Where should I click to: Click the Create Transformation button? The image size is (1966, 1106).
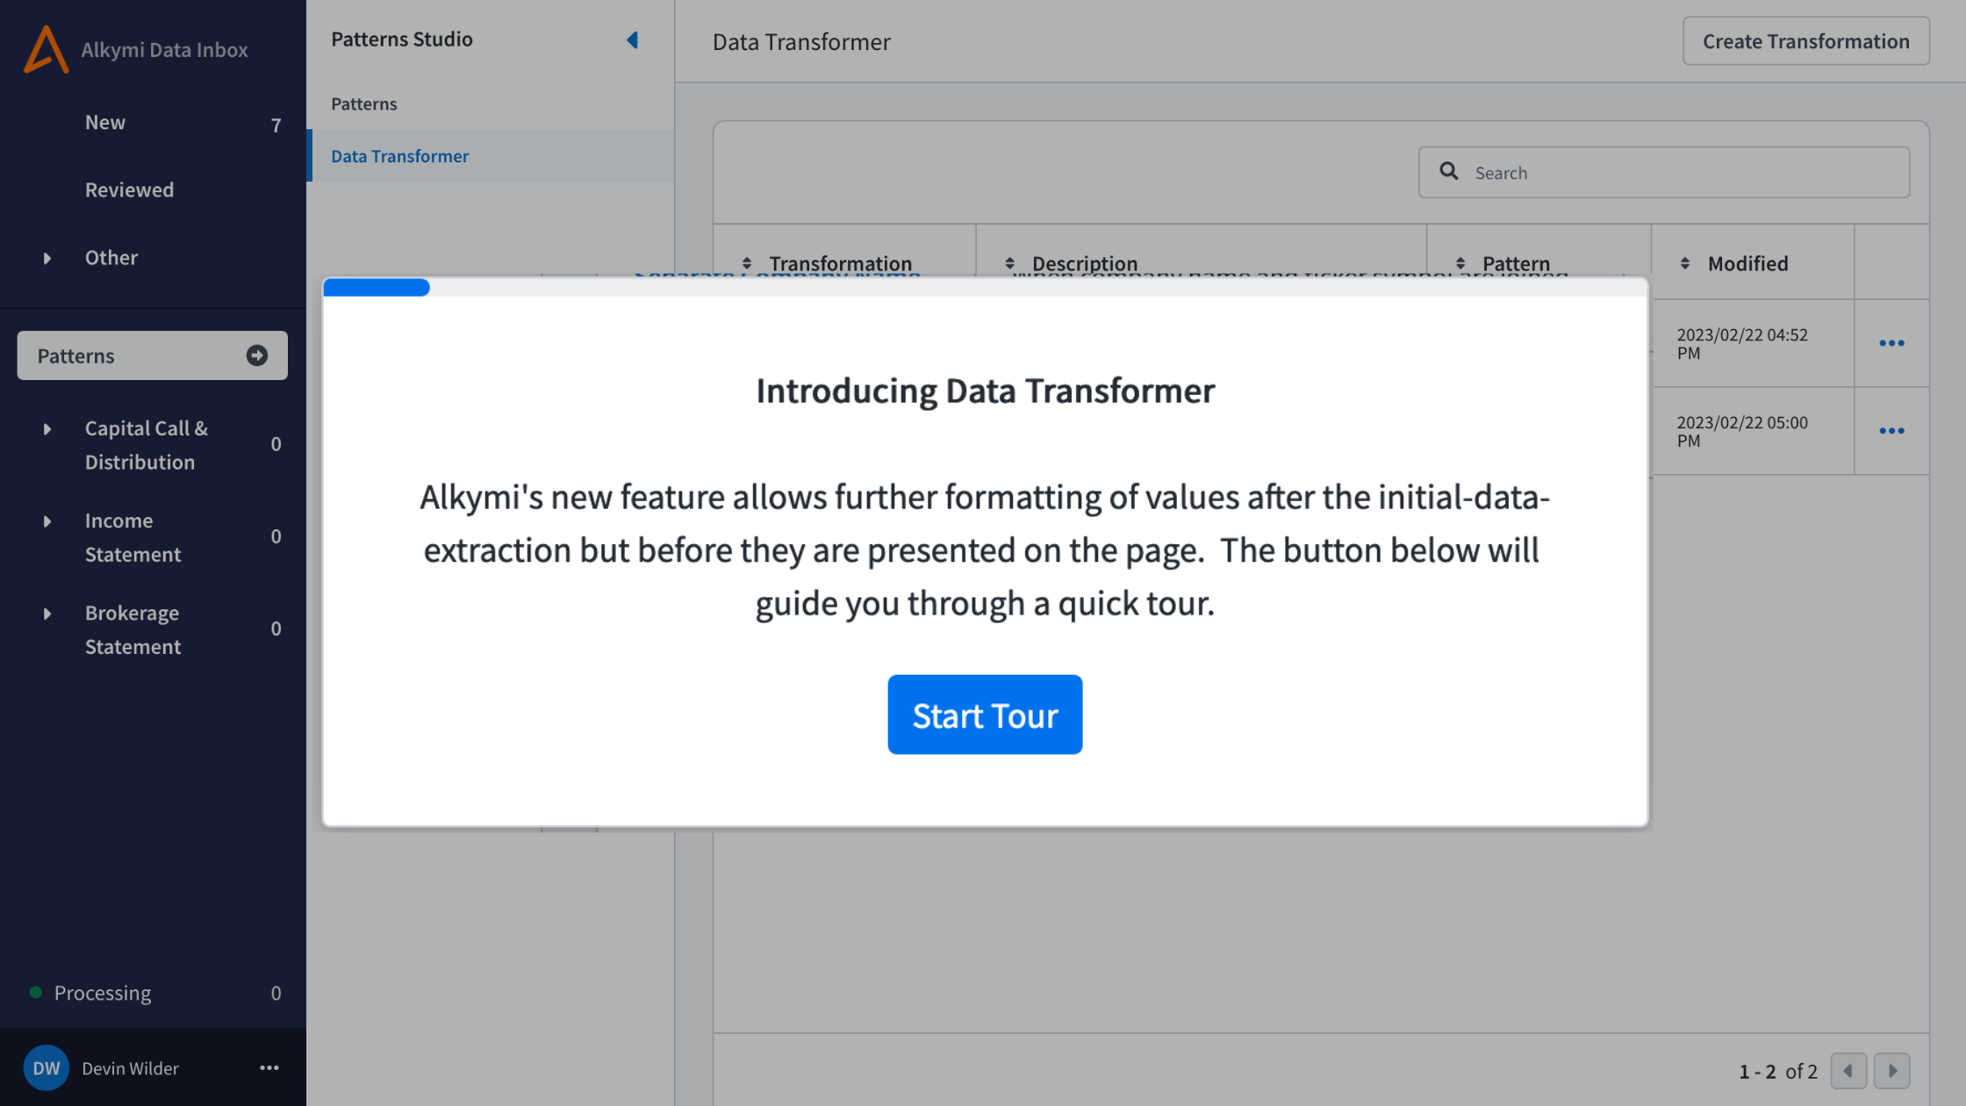[1805, 41]
